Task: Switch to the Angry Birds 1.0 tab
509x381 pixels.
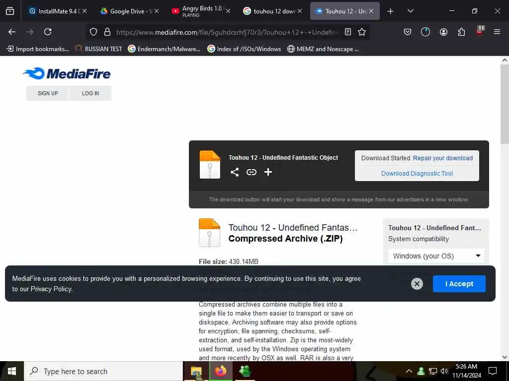Action: click(199, 11)
